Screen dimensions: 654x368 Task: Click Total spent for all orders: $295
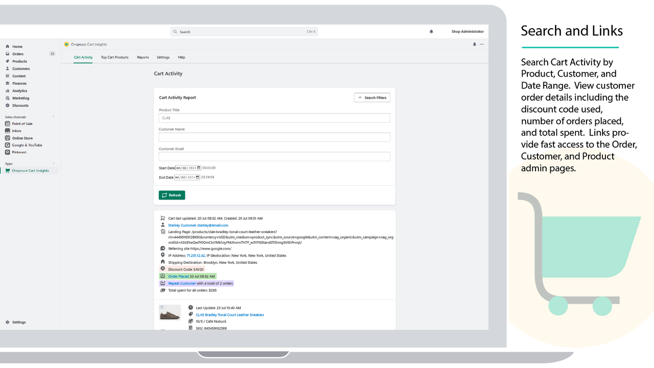click(192, 290)
